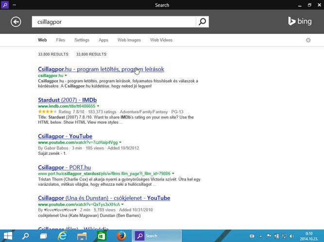Open Stardust (2007) - IMDb result
Image resolution: width=324 pixels, height=242 pixels.
tap(68, 100)
